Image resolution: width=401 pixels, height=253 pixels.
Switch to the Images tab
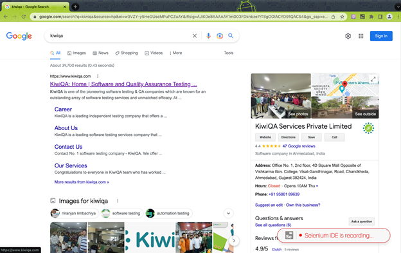pyautogui.click(x=76, y=53)
